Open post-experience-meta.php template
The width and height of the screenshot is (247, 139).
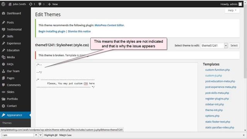click(221, 87)
